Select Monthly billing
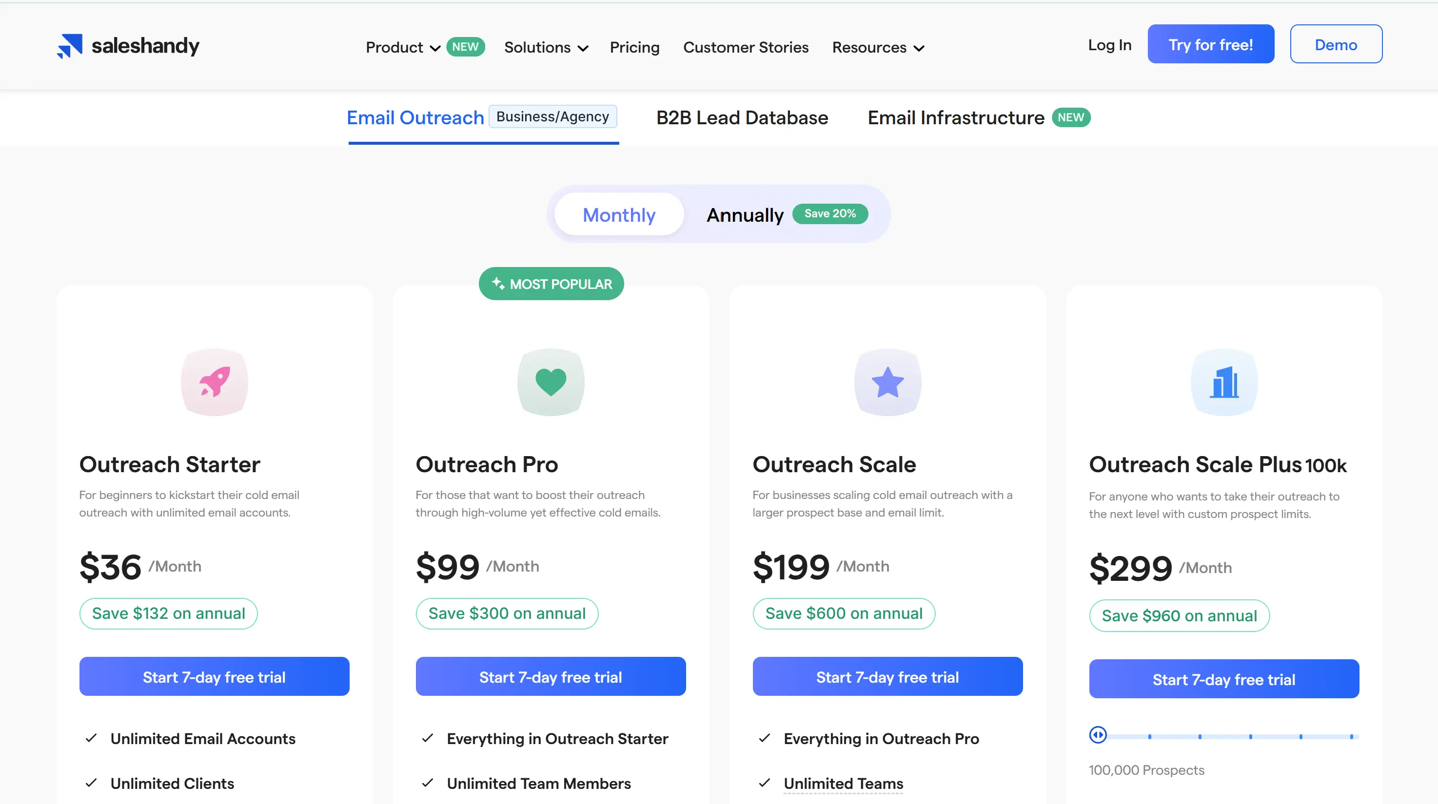The image size is (1438, 804). [x=618, y=214]
